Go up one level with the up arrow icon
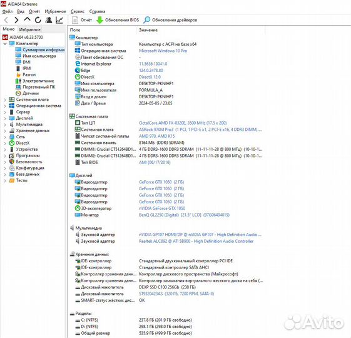 (x=27, y=20)
